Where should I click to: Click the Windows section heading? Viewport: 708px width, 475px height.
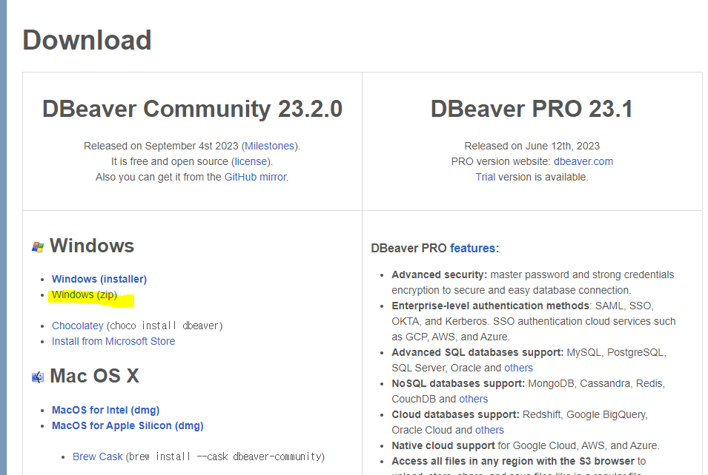[x=92, y=246]
